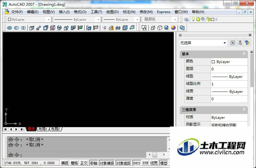Open the 文件(F) menu
The width and height of the screenshot is (256, 168).
pyautogui.click(x=17, y=12)
